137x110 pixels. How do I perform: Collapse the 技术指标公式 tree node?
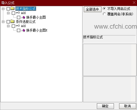[3, 9]
